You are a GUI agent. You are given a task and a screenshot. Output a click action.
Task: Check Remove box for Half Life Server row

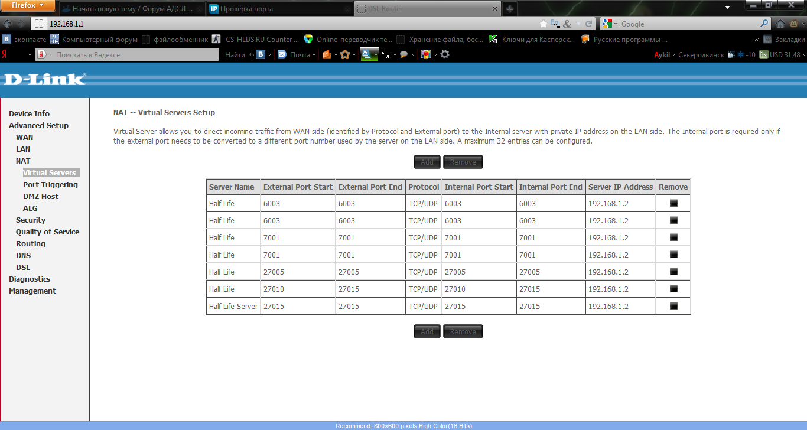coord(673,306)
